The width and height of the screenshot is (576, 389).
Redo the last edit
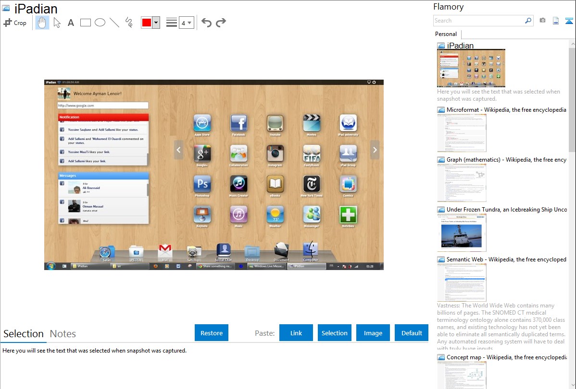(221, 23)
